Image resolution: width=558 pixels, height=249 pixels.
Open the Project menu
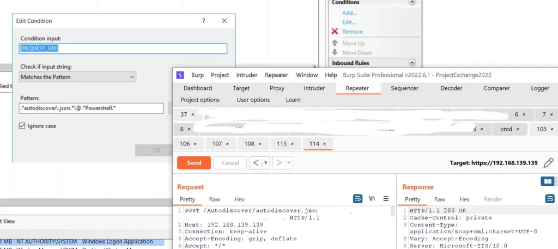[220, 75]
